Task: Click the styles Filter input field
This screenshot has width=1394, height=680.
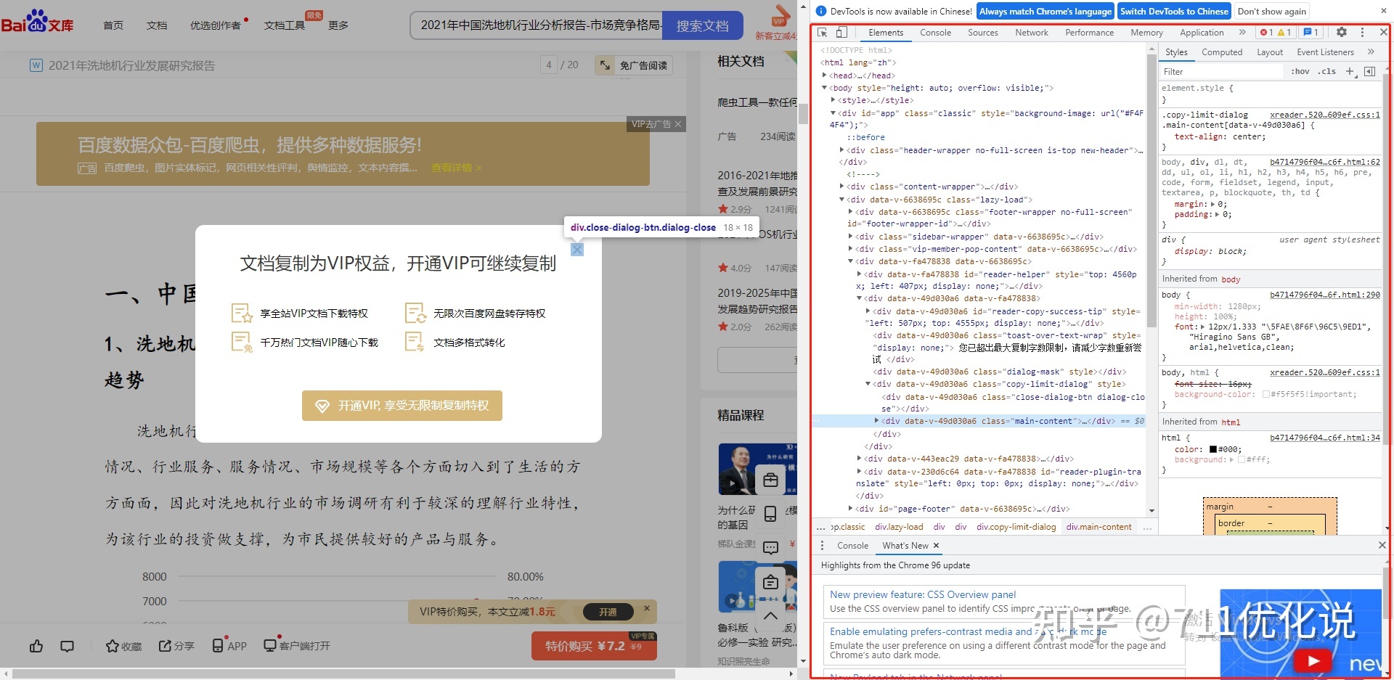Action: (1221, 71)
